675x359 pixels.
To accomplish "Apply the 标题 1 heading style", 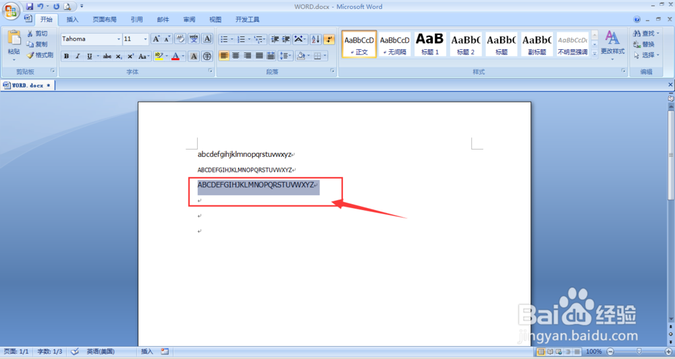I will coord(430,44).
